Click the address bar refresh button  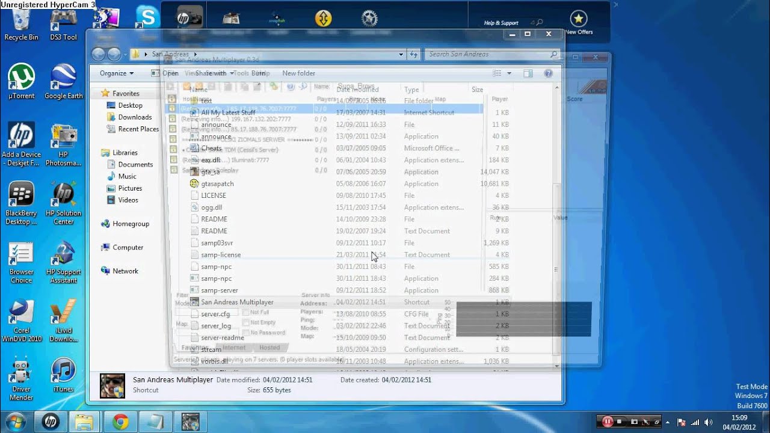pyautogui.click(x=414, y=54)
